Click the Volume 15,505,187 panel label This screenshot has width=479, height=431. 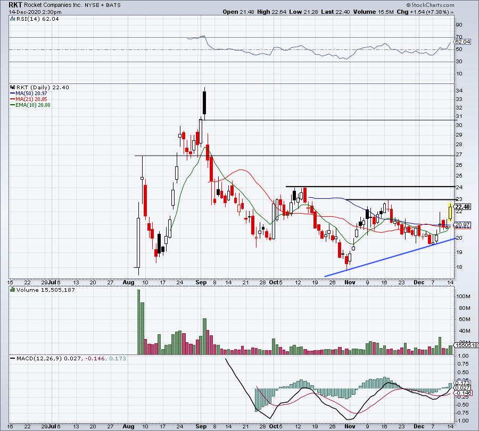point(46,290)
